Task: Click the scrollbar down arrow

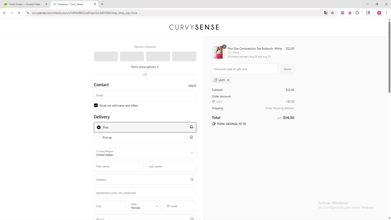Action: coord(389,218)
